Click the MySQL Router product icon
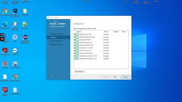Image resolution: width=182 pixels, height=102 pixels. [x=78, y=42]
